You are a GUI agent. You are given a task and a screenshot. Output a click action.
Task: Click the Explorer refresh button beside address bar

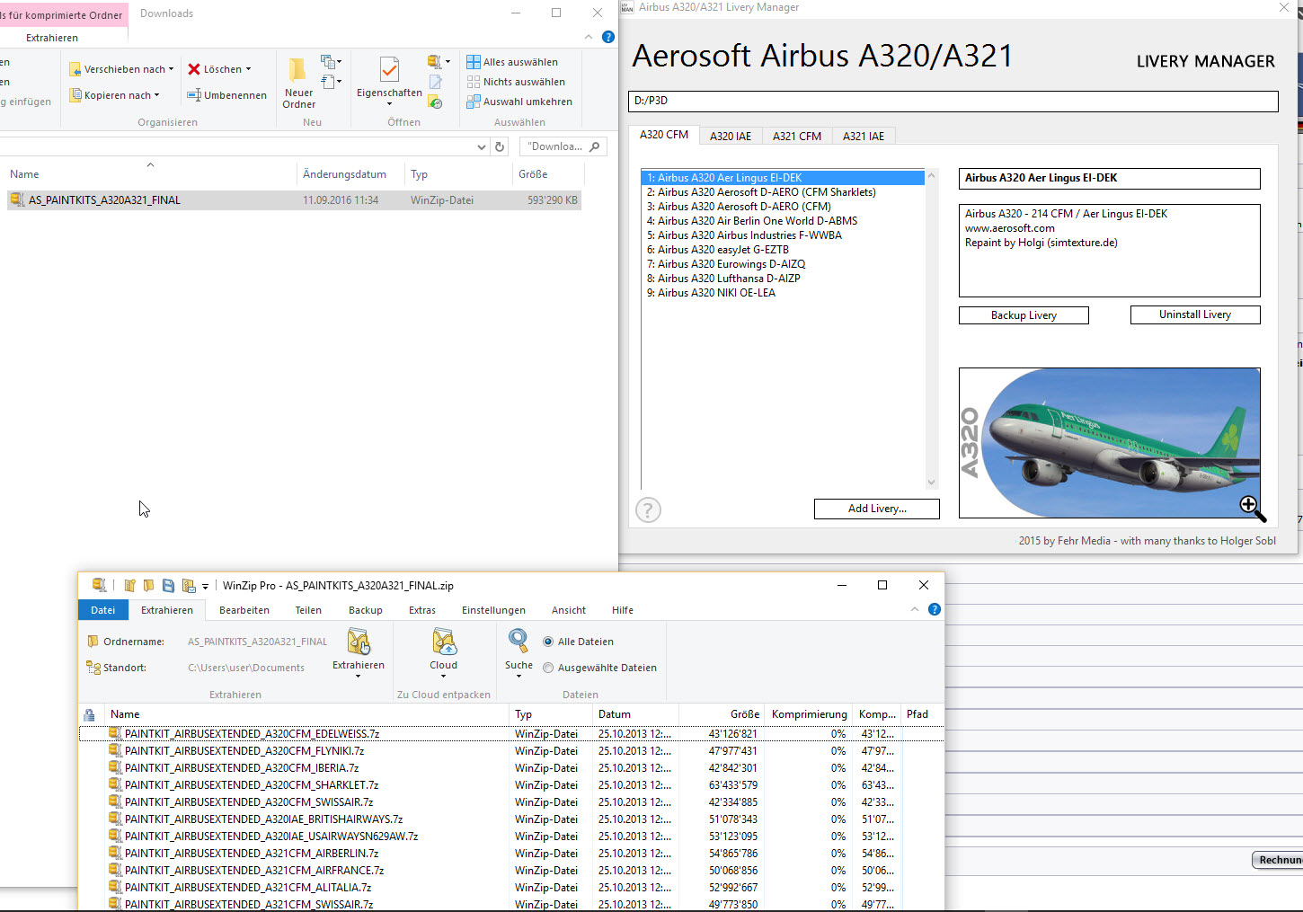[501, 146]
